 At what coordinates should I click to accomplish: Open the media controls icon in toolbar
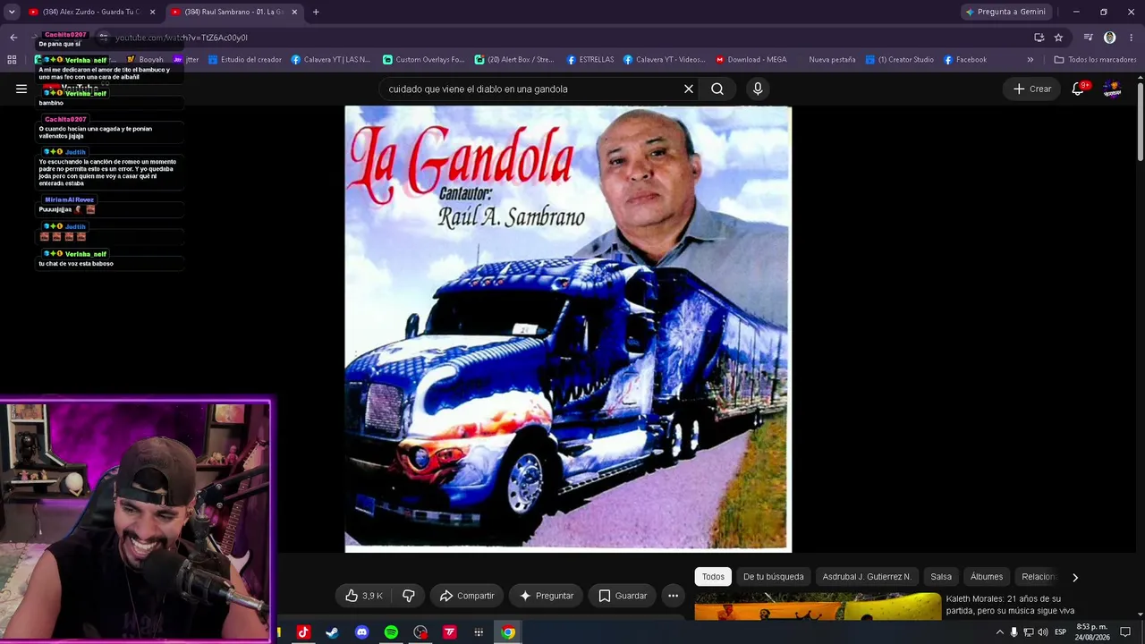1088,38
